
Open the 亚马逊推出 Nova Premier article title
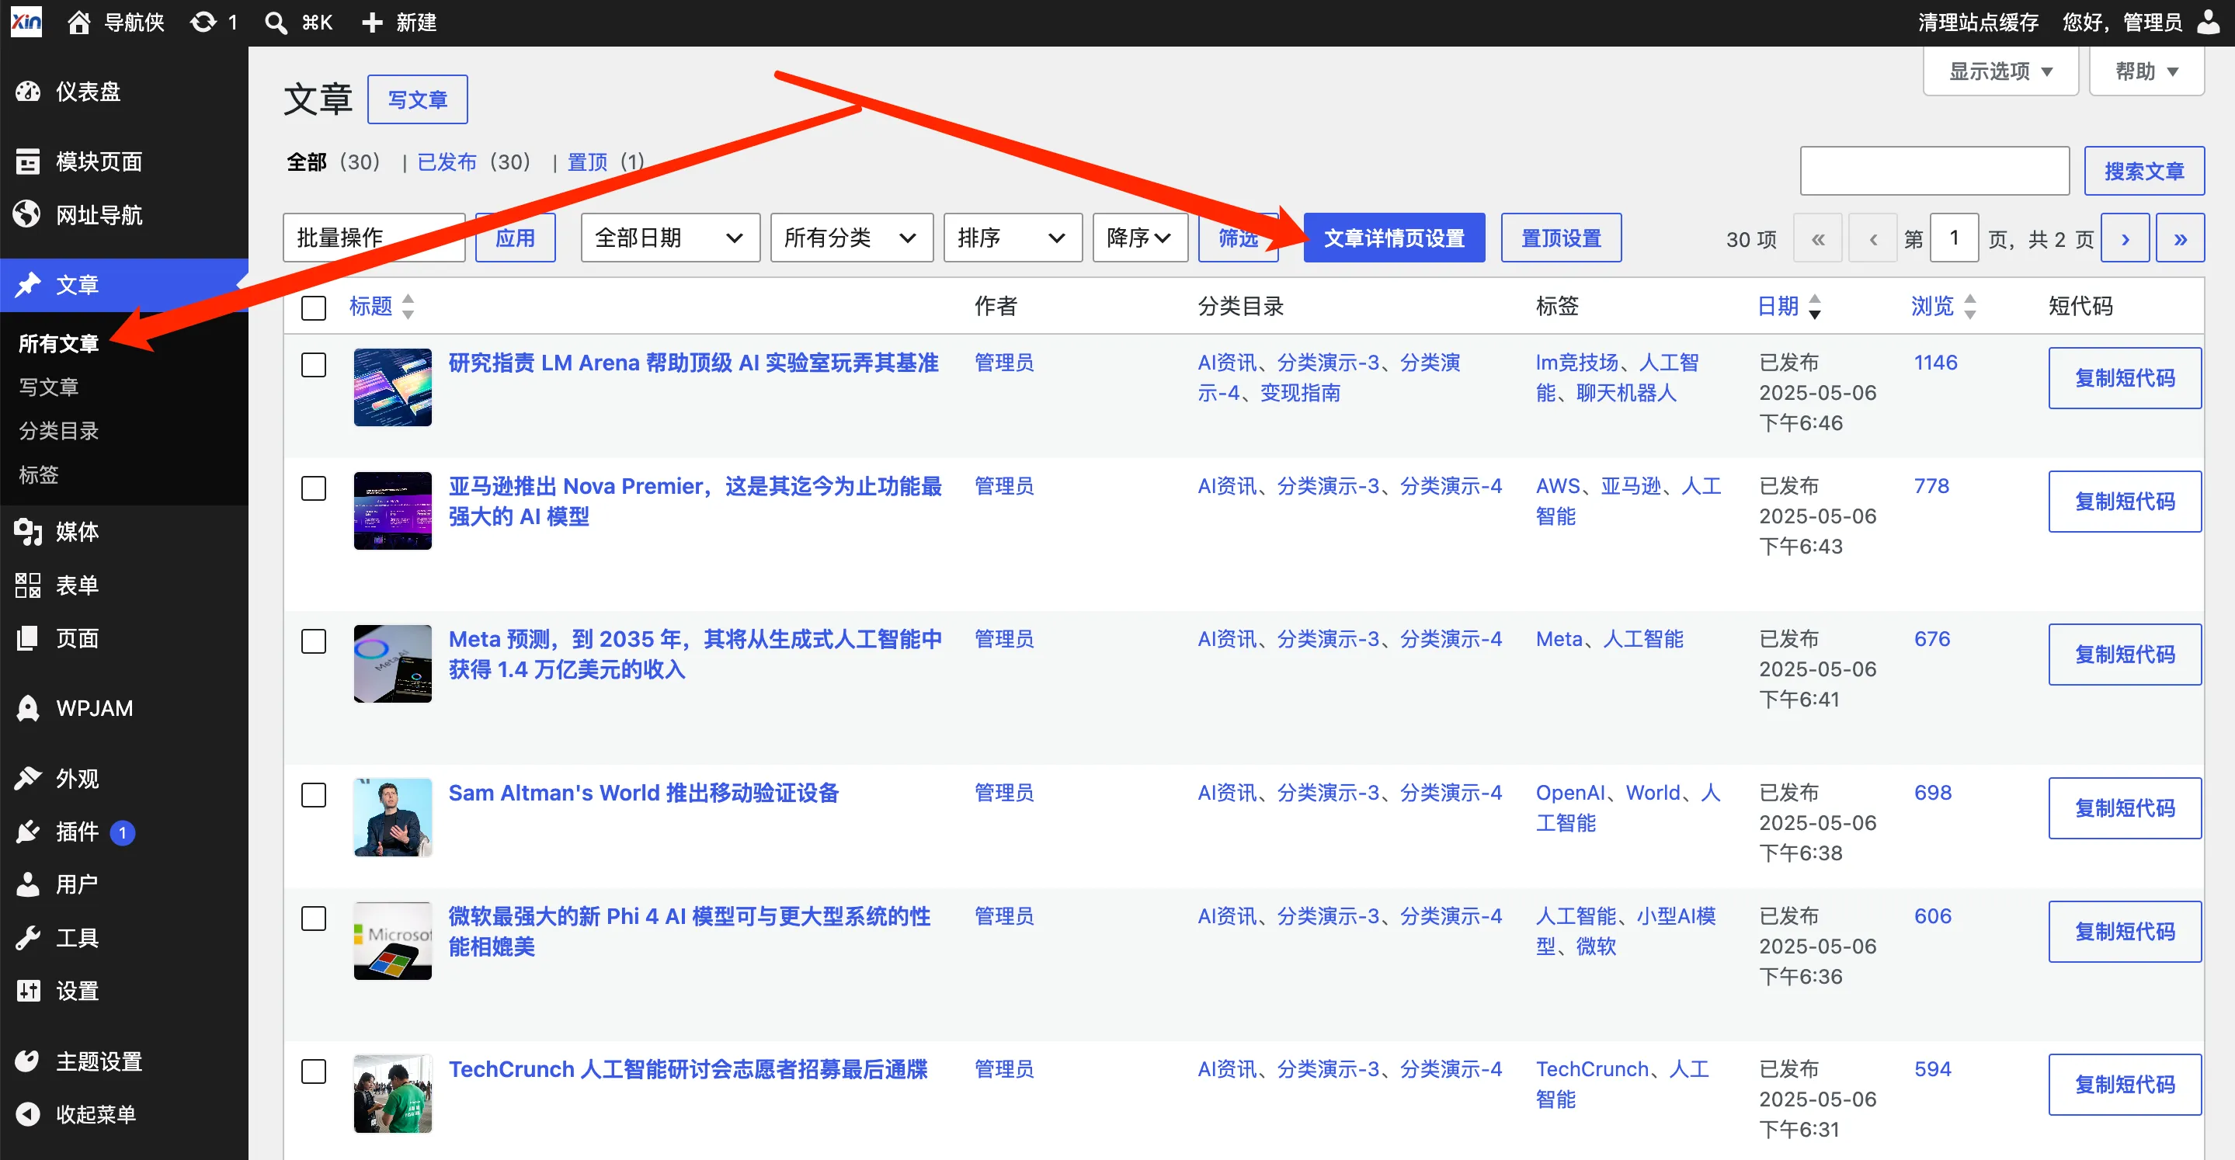pyautogui.click(x=695, y=501)
